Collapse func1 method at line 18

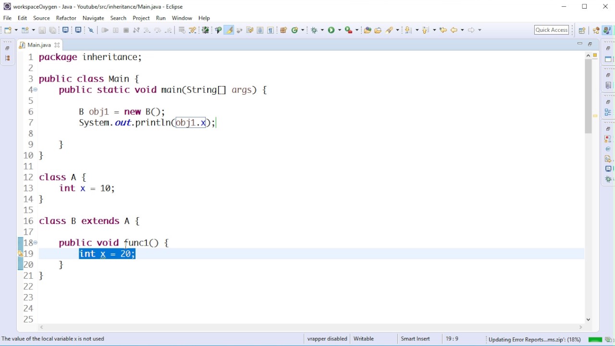point(36,243)
